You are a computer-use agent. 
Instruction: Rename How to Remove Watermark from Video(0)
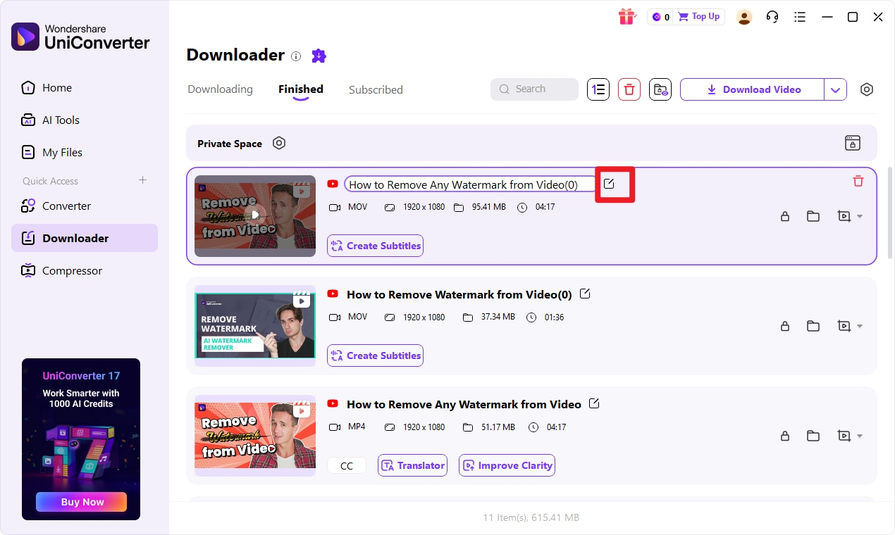click(x=584, y=294)
